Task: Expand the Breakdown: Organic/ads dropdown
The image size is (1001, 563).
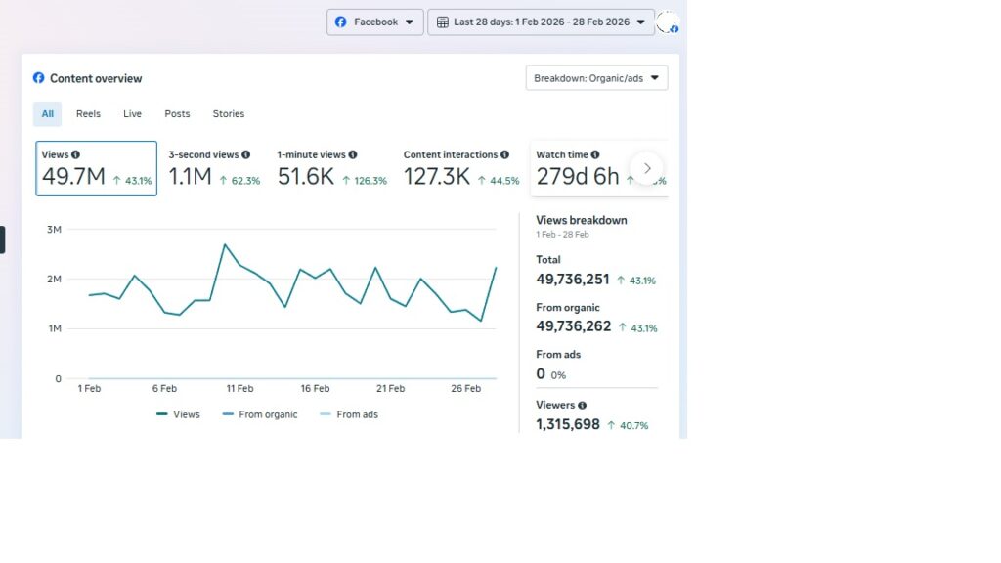Action: (596, 78)
